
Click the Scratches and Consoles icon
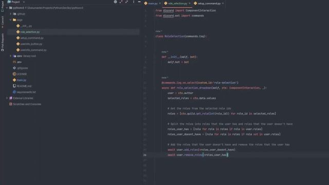pos(11,104)
